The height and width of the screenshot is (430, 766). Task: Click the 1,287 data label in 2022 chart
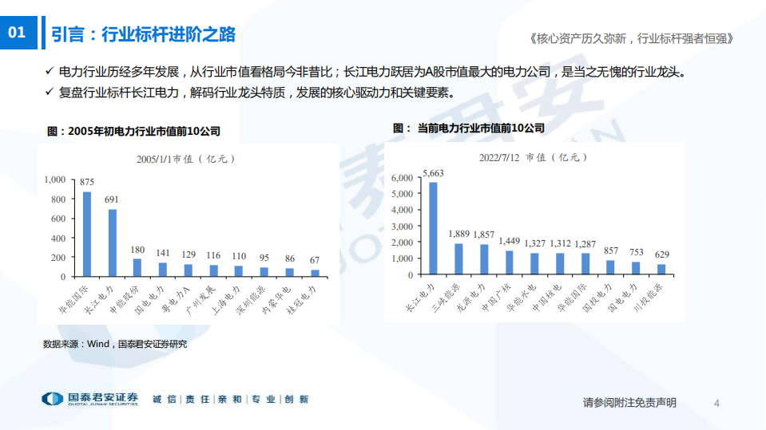click(585, 244)
